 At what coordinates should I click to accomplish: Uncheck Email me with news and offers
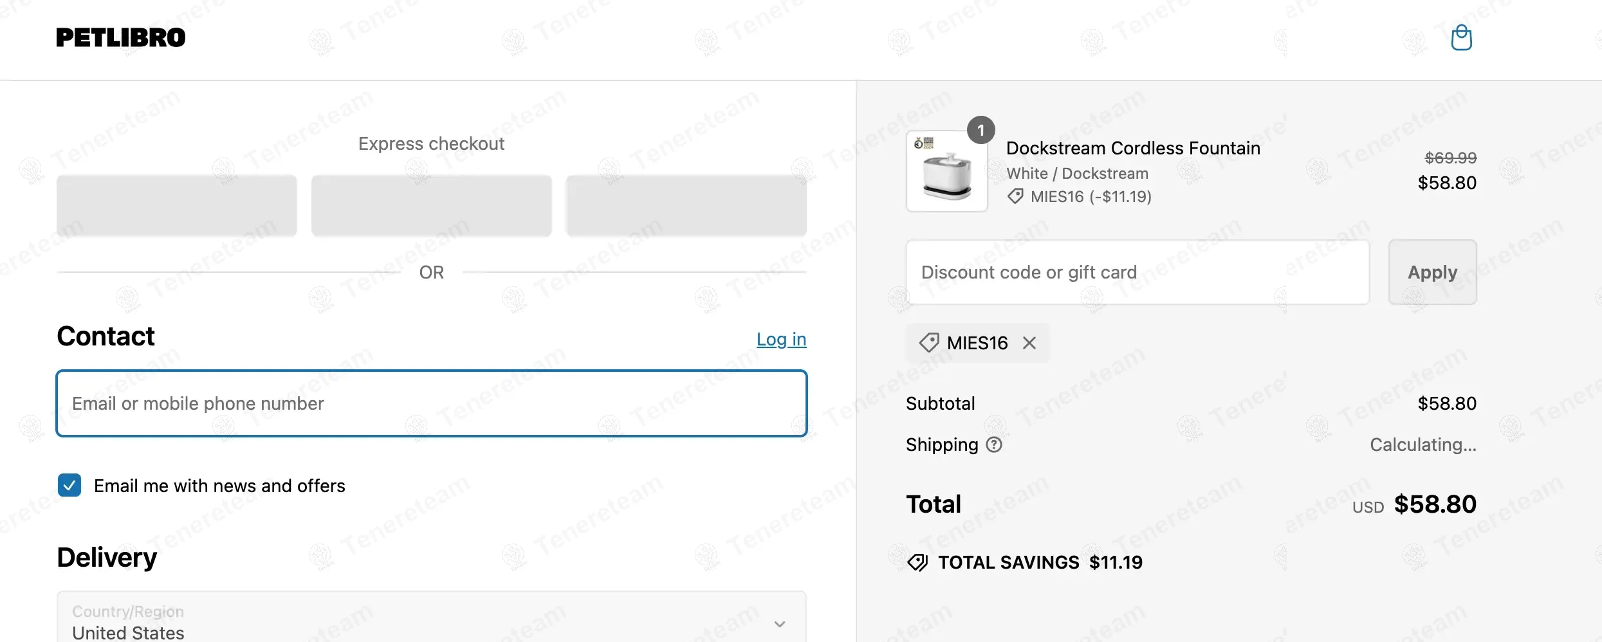(x=69, y=485)
